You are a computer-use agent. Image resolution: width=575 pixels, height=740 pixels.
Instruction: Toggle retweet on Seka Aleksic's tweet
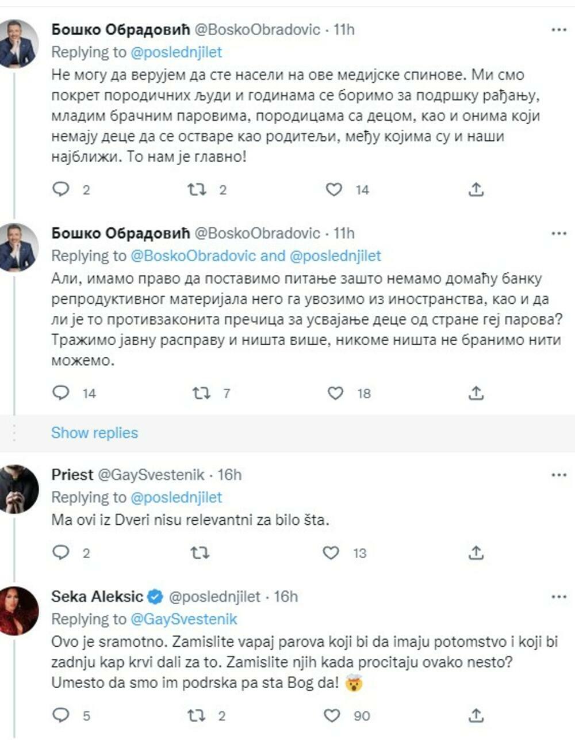coord(197,715)
